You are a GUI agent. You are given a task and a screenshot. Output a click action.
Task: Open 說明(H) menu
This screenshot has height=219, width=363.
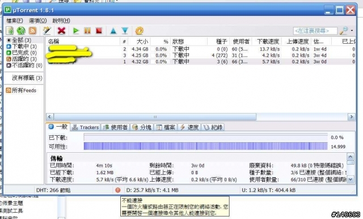pos(61,20)
